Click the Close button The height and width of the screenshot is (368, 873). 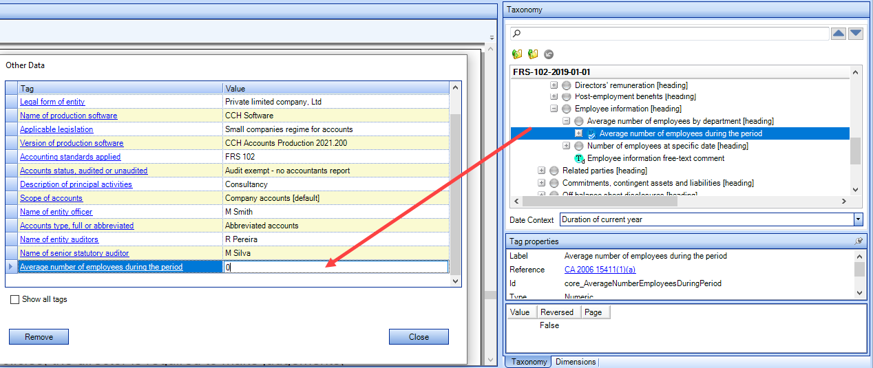[419, 337]
